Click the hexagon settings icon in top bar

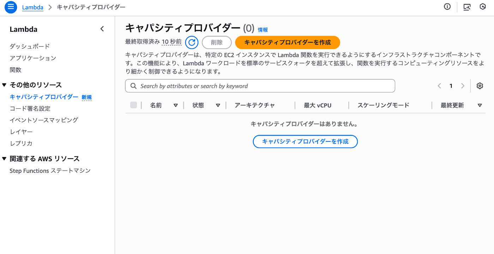483,7
